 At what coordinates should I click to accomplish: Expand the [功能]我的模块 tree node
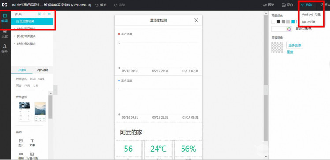click(x=15, y=44)
